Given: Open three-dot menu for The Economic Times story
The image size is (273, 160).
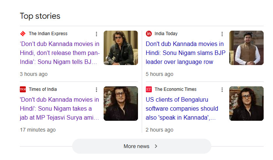Looking at the screenshot, I should (222, 90).
